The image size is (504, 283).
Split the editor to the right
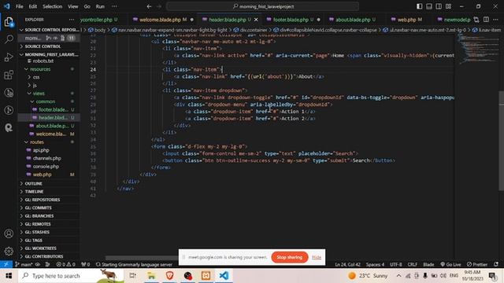click(486, 20)
